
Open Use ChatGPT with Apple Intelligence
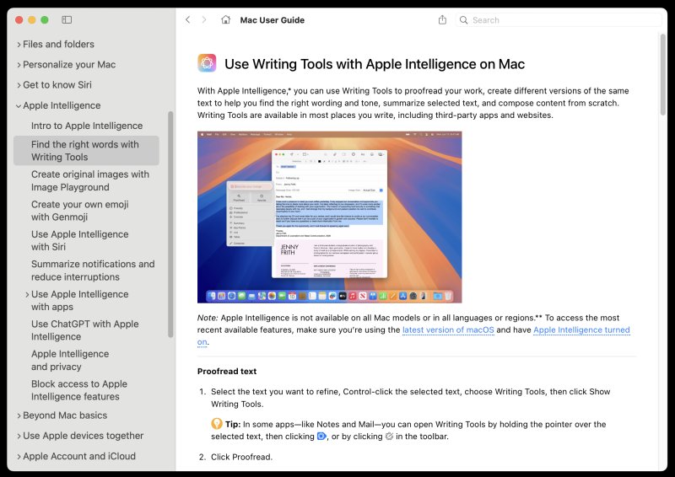click(x=85, y=330)
